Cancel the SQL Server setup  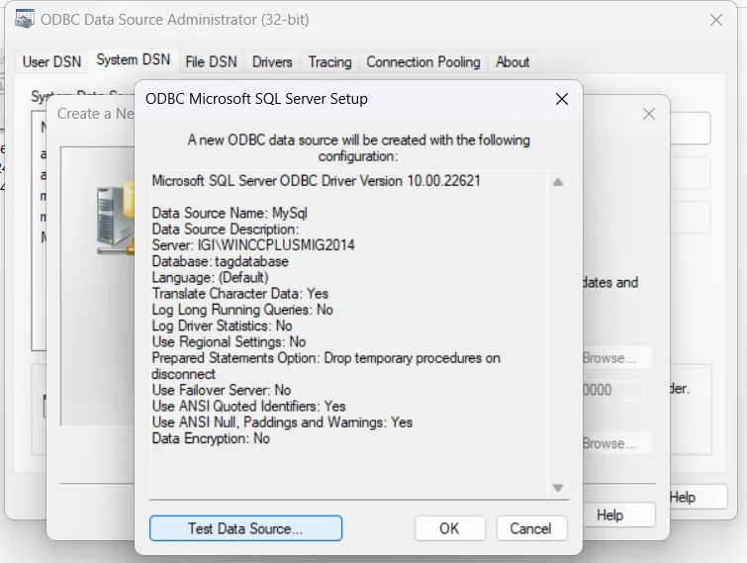(530, 528)
